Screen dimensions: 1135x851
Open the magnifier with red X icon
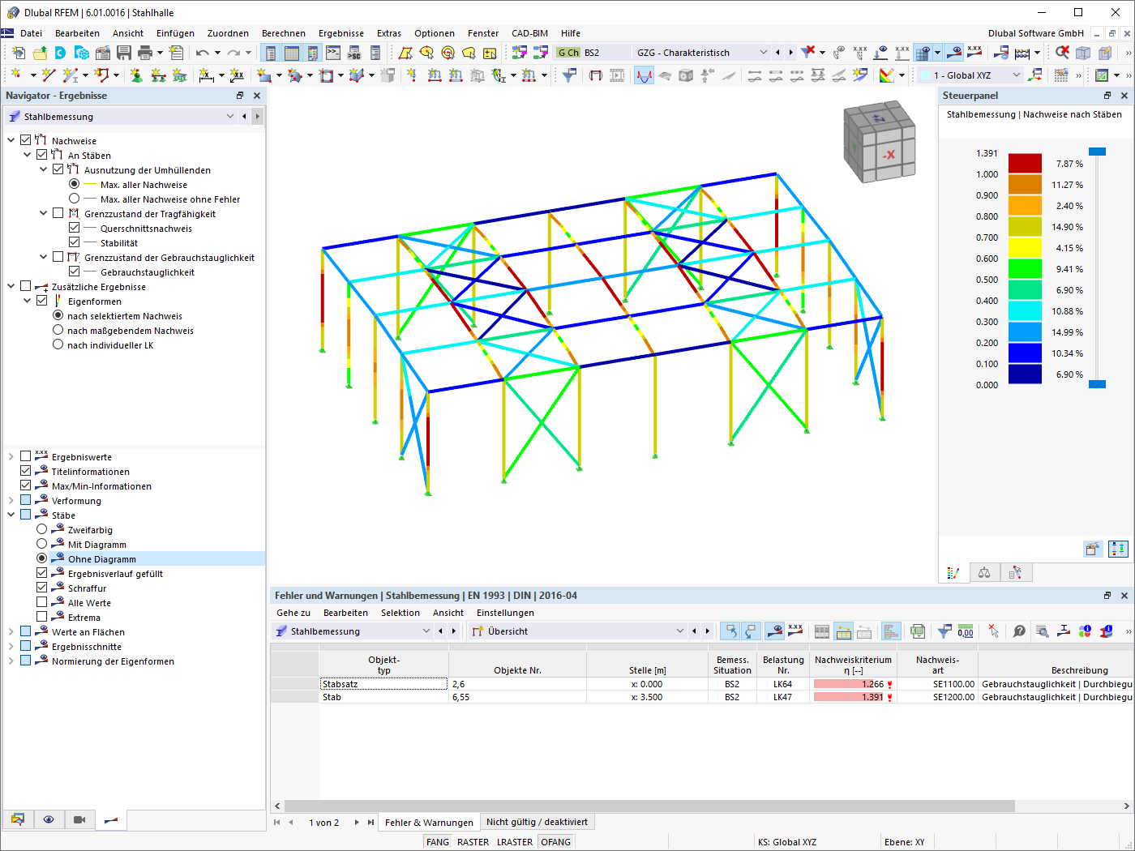[1062, 53]
